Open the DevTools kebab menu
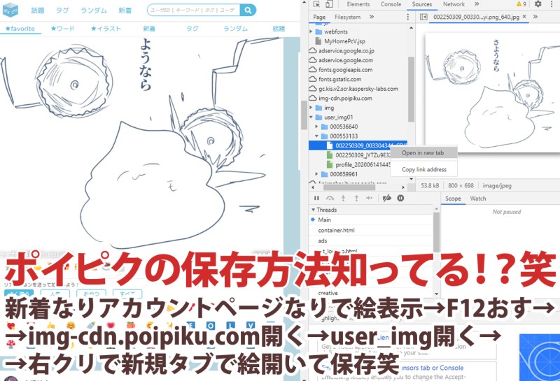The width and height of the screenshot is (560, 381). point(552,4)
